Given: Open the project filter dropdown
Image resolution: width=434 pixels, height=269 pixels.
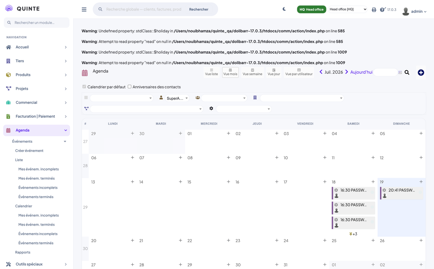Looking at the screenshot, I should [146, 109].
